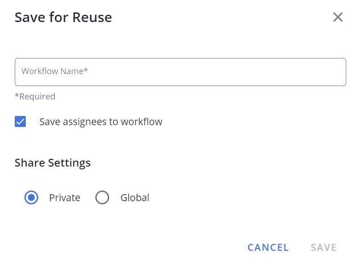Close the Save for Reuse dialog
The height and width of the screenshot is (266, 361).
[x=338, y=17]
